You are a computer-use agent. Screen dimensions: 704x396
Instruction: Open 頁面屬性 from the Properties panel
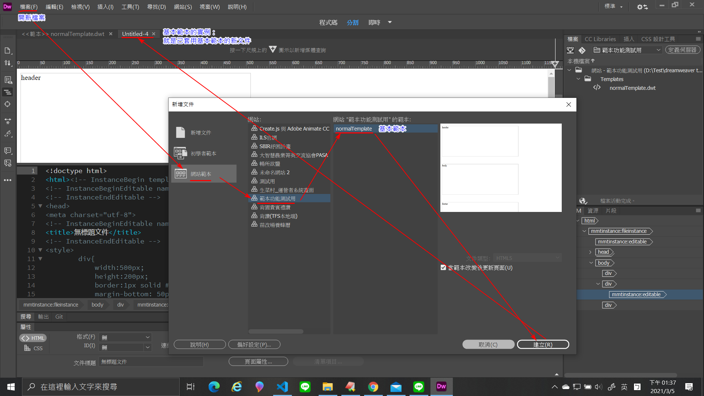pos(258,361)
